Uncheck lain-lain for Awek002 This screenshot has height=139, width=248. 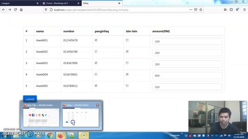(x=127, y=51)
